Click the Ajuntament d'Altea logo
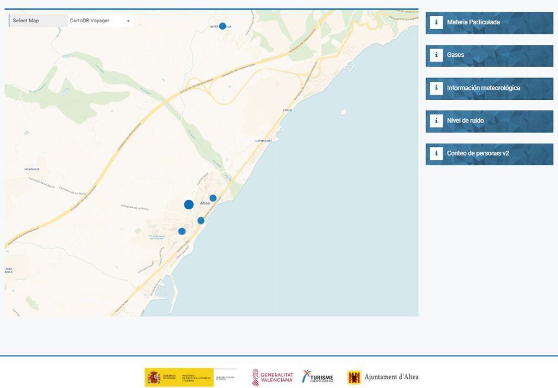The height and width of the screenshot is (388, 558). tap(383, 377)
